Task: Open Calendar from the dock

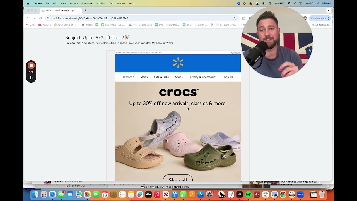Action: tap(105, 195)
